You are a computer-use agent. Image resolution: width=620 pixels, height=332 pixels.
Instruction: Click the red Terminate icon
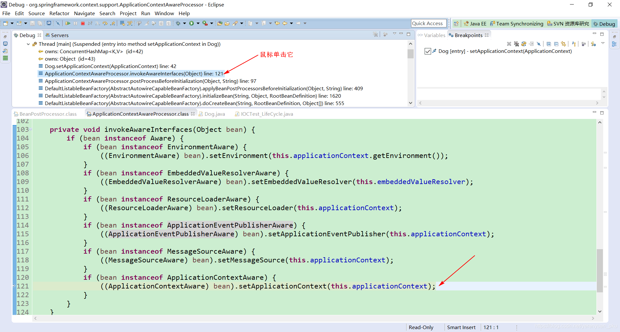[x=83, y=23]
